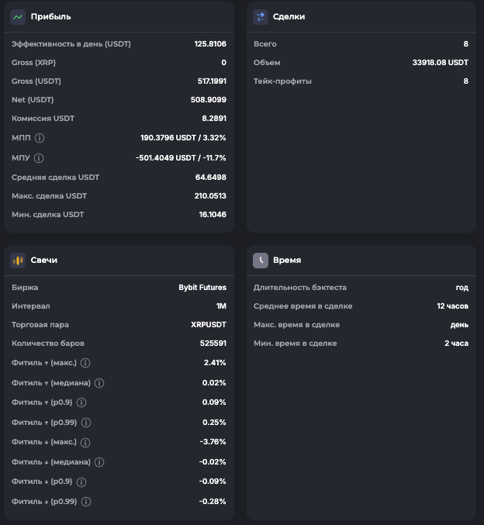
Task: Click the Прибыль chart icon
Action: point(18,16)
